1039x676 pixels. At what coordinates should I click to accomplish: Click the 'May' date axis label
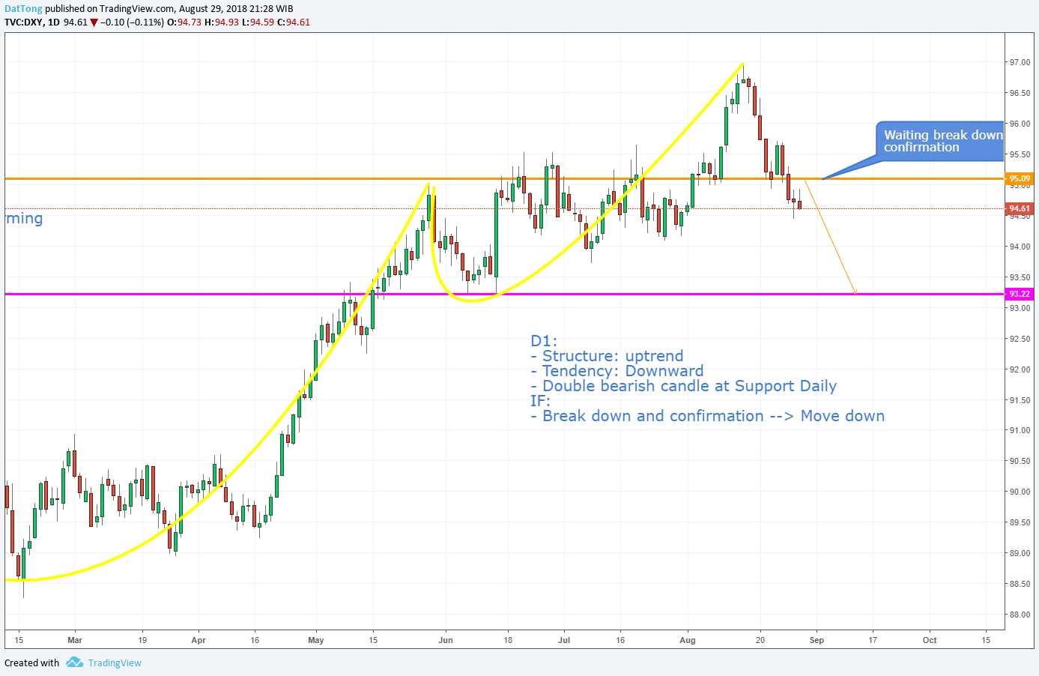coord(316,640)
